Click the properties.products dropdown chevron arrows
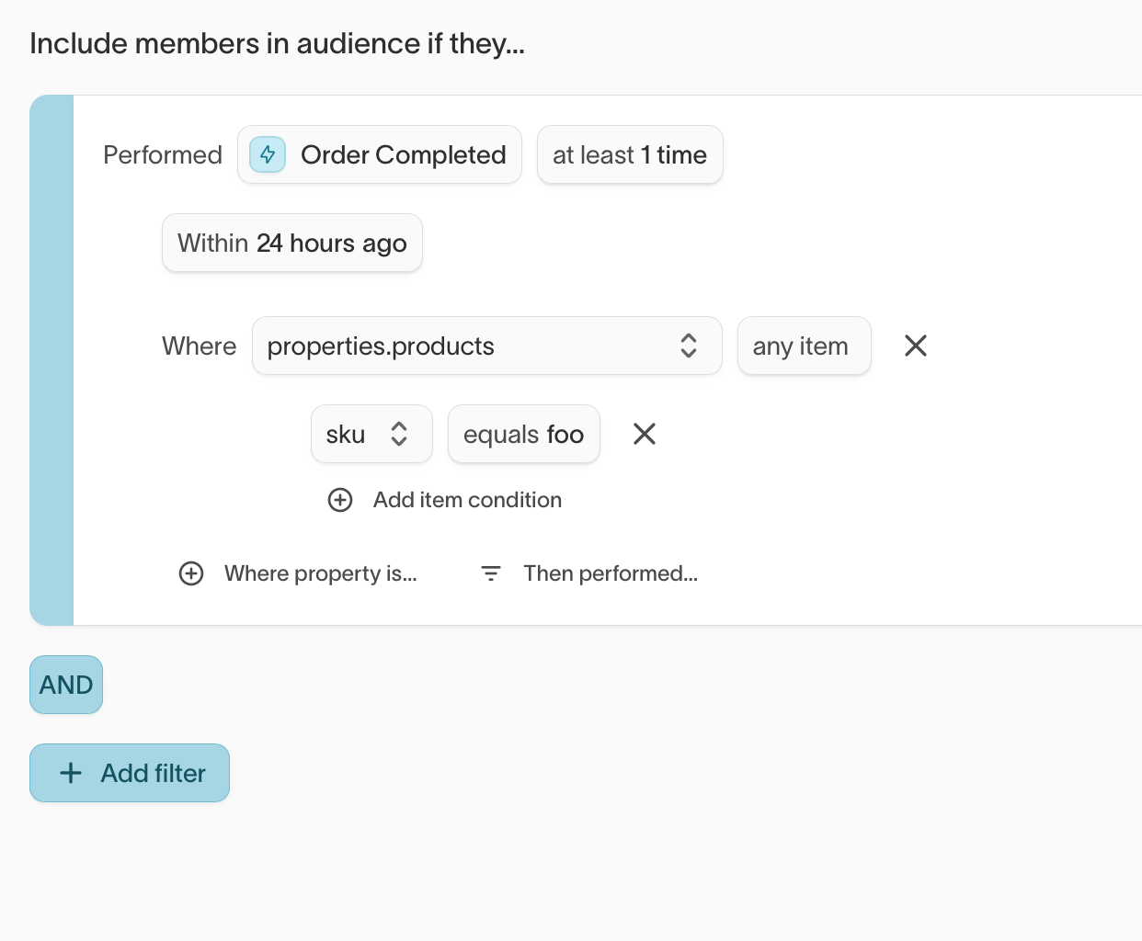Image resolution: width=1142 pixels, height=941 pixels. tap(689, 346)
